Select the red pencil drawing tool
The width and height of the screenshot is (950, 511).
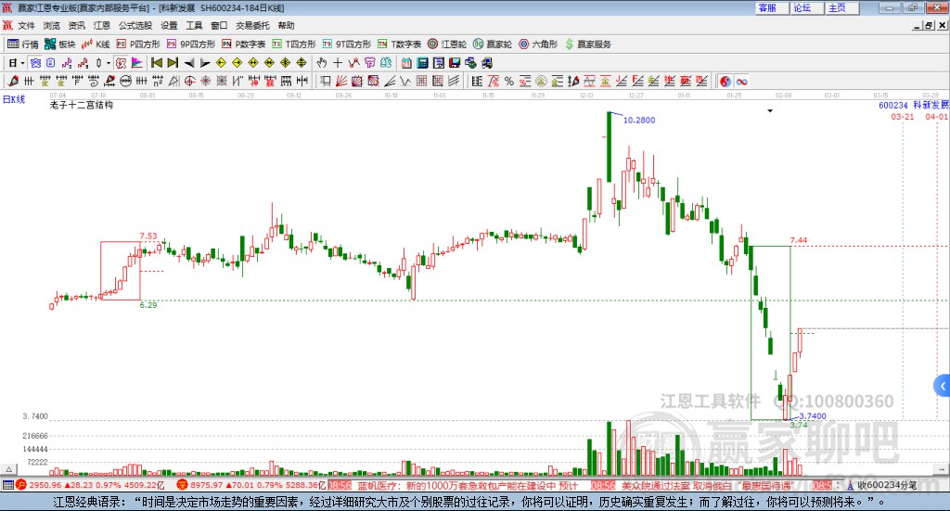(x=13, y=81)
